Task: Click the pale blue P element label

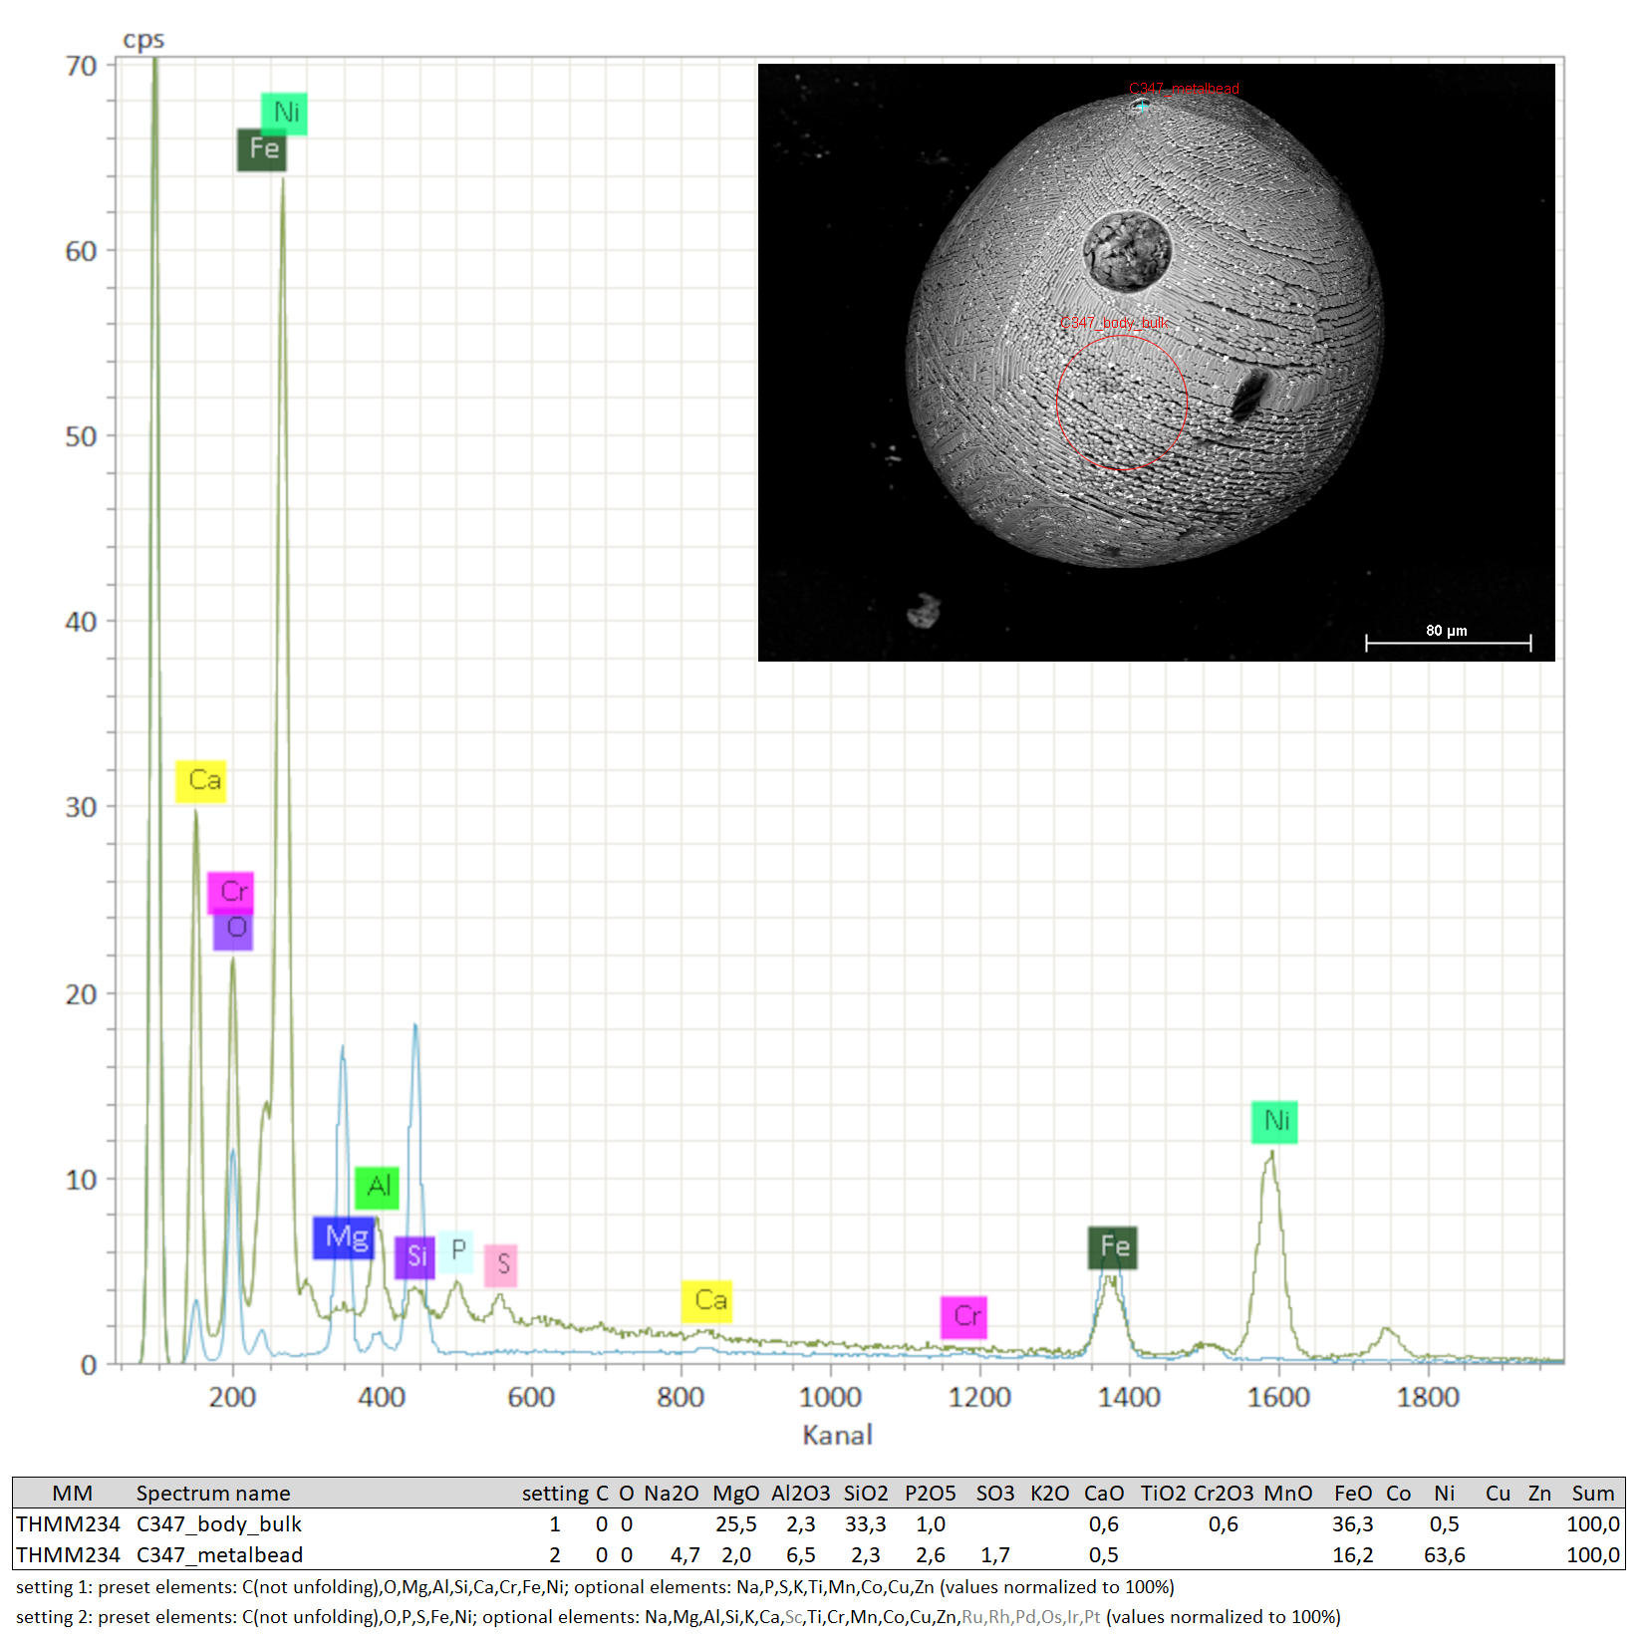Action: 457,1250
